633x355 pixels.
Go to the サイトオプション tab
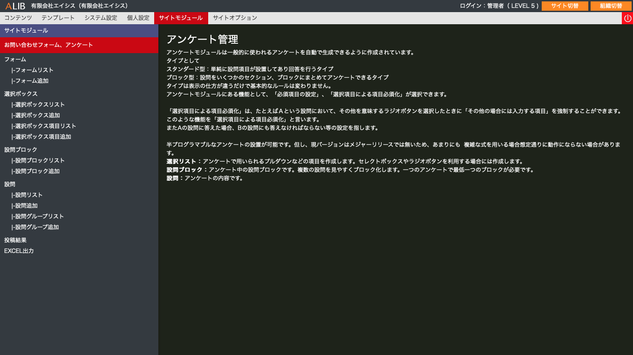pos(235,18)
